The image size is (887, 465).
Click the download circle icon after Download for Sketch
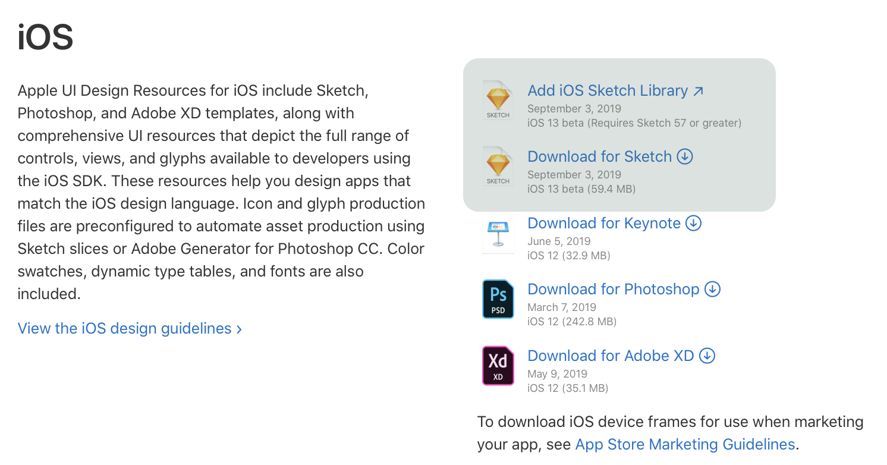685,156
